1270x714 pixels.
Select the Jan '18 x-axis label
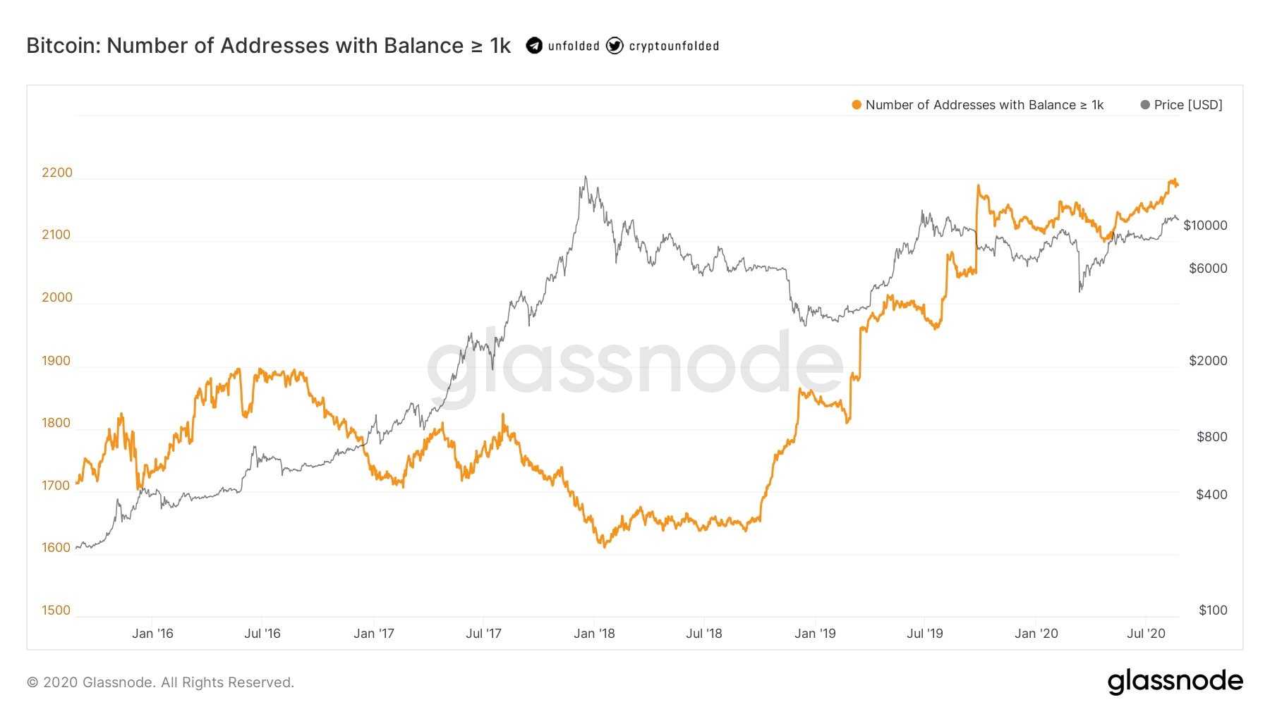click(594, 634)
